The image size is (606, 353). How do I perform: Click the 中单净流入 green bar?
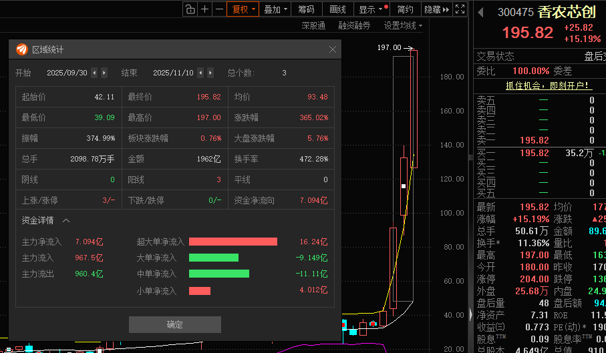coord(219,274)
